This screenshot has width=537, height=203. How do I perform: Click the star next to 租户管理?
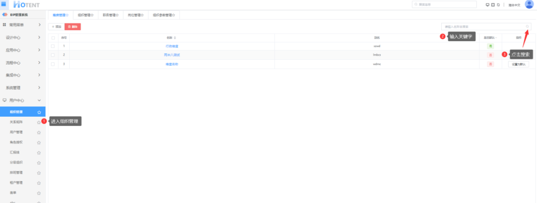[x=39, y=183]
